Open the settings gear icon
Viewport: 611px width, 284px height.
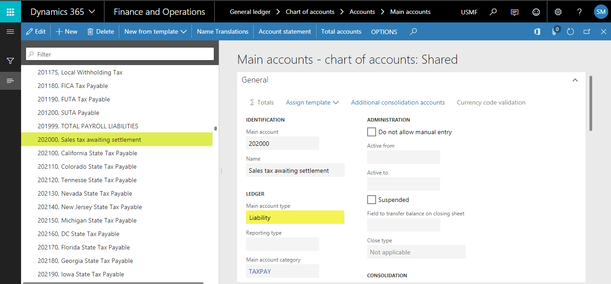click(x=558, y=12)
